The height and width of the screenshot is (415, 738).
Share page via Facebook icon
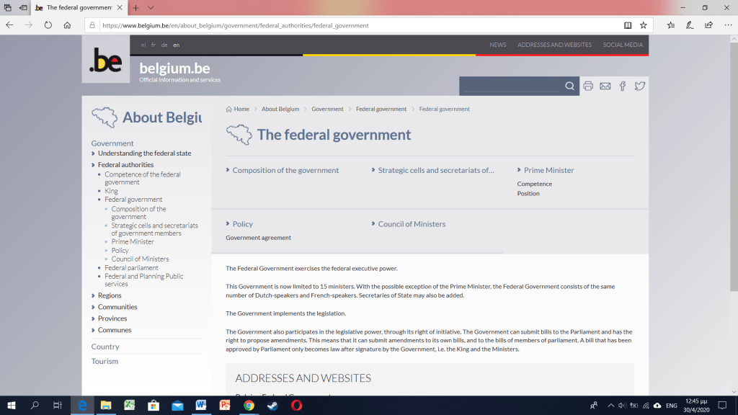(x=623, y=86)
